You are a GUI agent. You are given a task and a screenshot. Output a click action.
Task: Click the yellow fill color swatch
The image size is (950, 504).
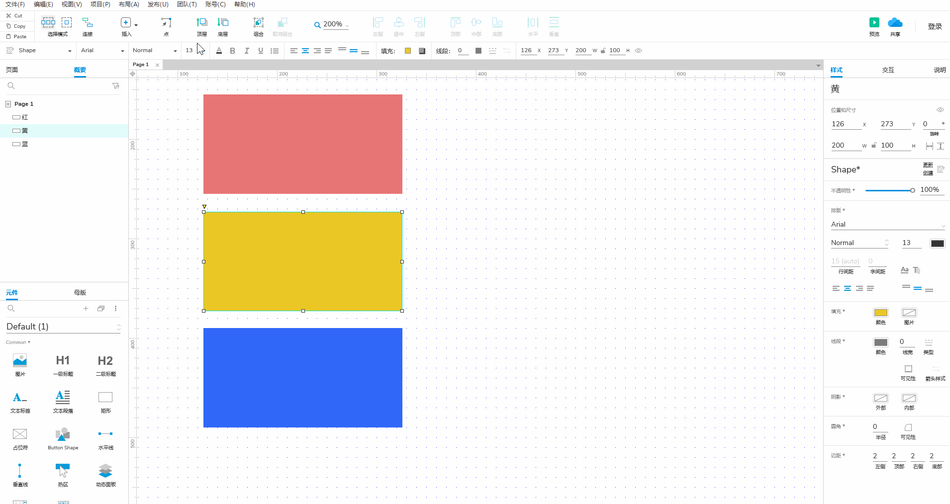tap(880, 313)
